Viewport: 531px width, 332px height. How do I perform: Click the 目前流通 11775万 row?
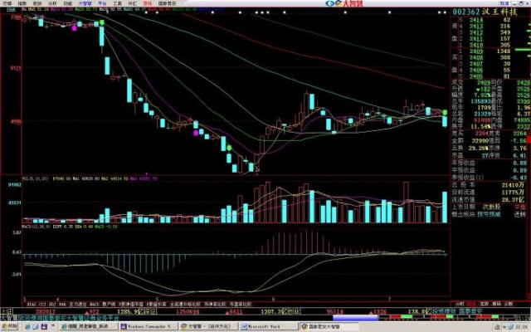coord(489,193)
